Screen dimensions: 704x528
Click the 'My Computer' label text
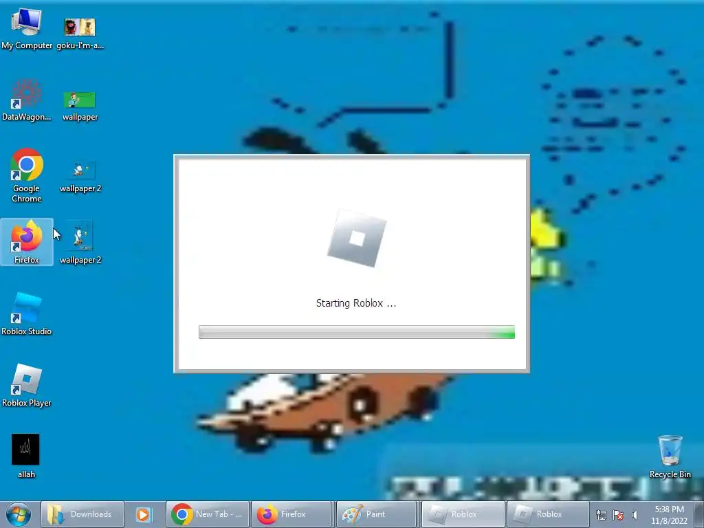point(27,45)
